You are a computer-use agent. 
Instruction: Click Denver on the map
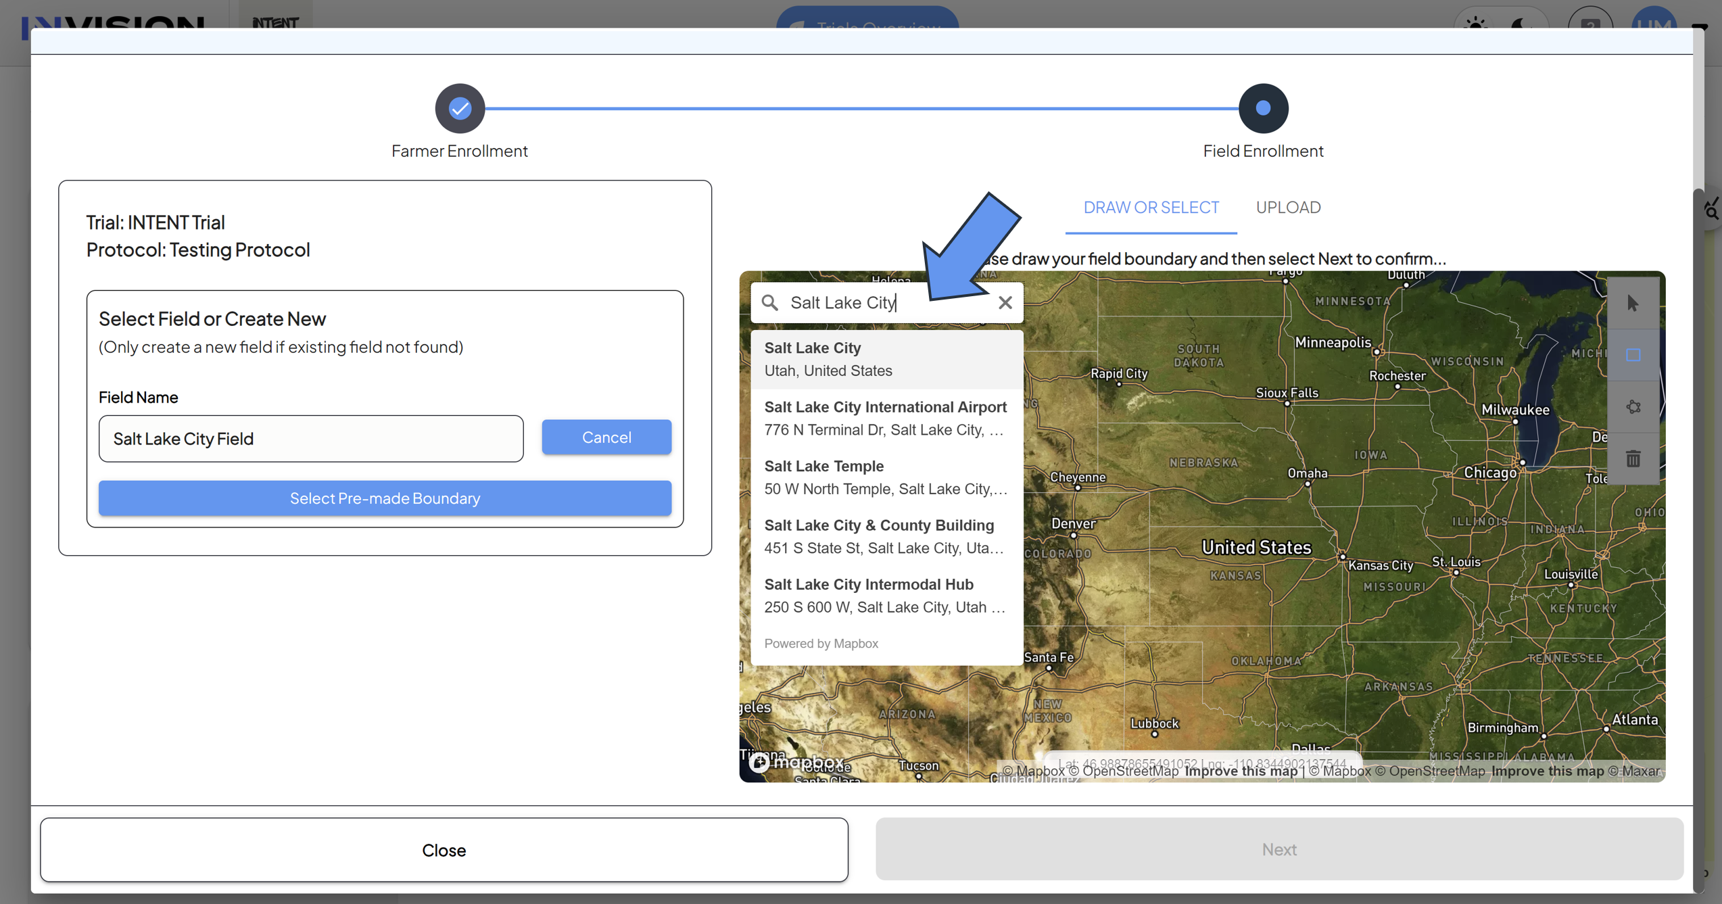[x=1073, y=524]
